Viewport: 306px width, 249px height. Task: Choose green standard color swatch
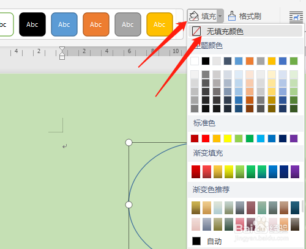coord(250,139)
